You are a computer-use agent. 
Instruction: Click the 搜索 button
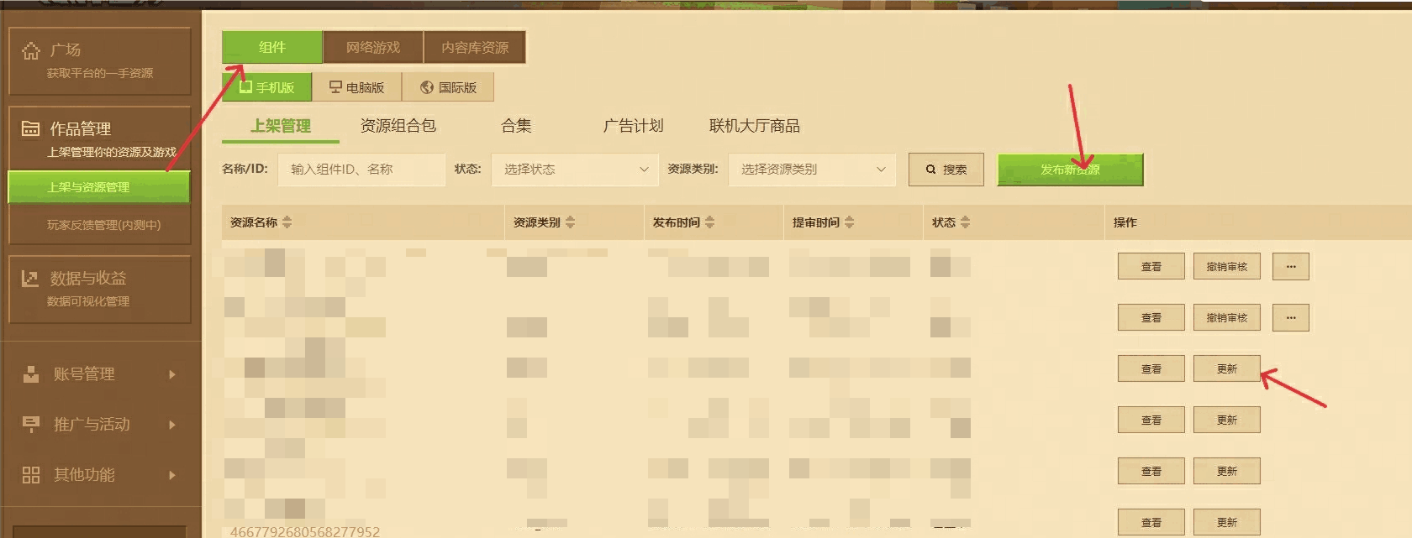(946, 170)
